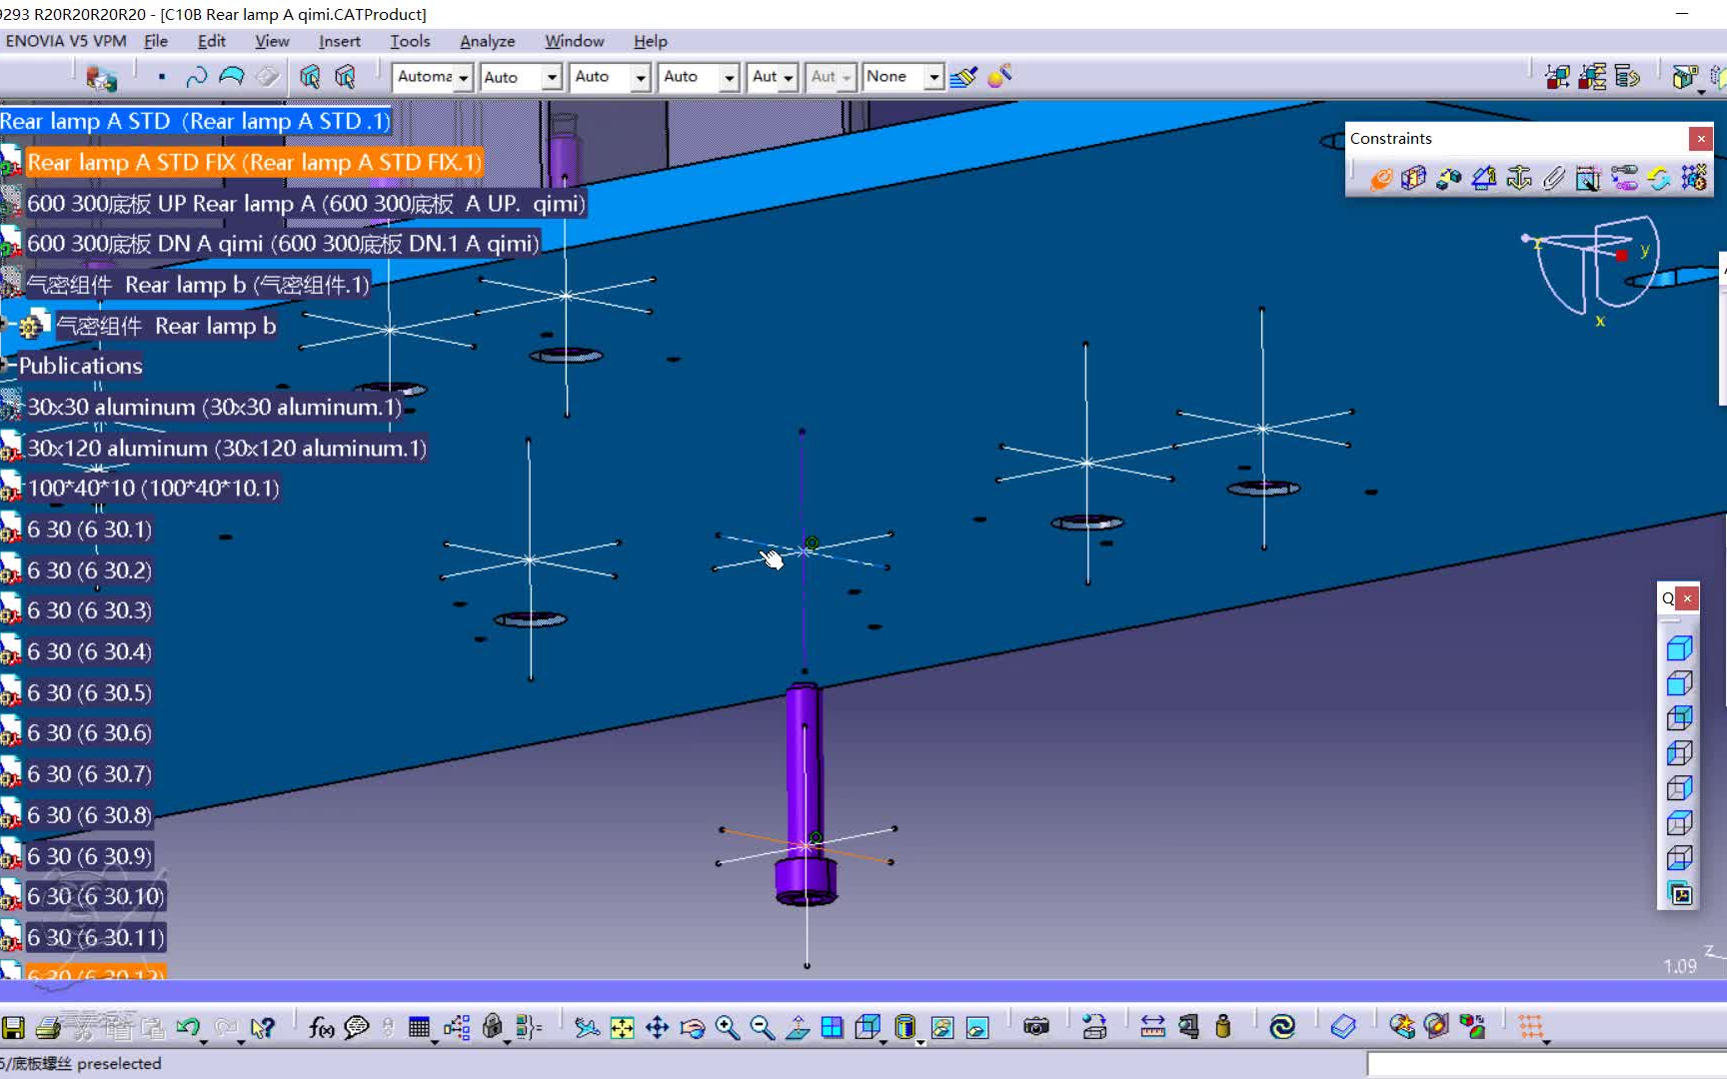Viewport: 1727px width, 1079px height.
Task: Click the Undo arrow icon
Action: (187, 1027)
